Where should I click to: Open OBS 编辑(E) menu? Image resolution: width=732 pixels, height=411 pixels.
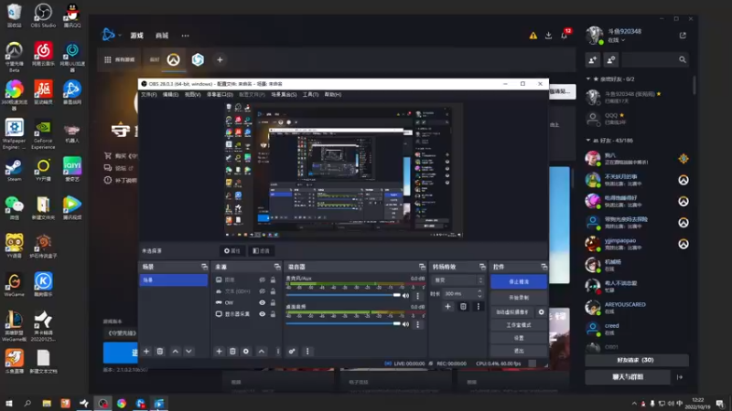point(170,95)
